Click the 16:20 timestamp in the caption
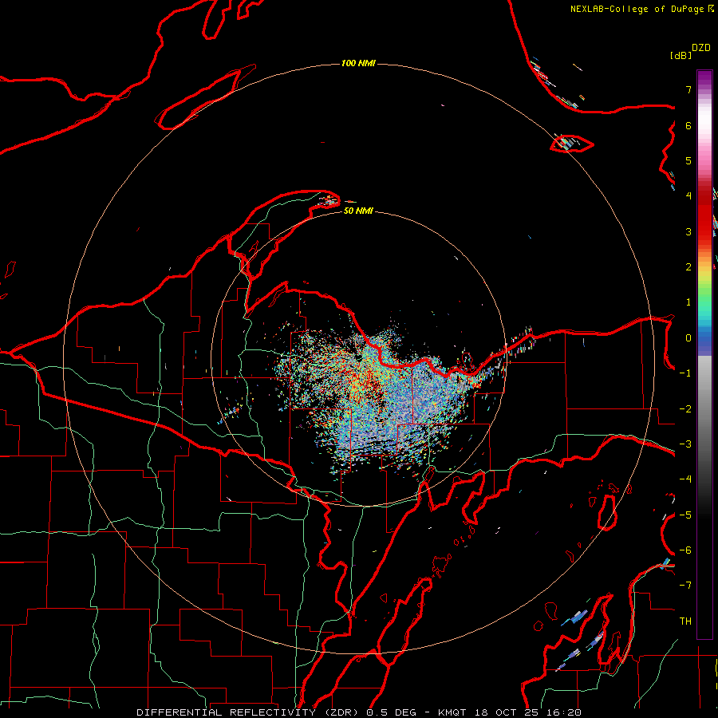Screen dimensions: 718x718 coord(564,712)
